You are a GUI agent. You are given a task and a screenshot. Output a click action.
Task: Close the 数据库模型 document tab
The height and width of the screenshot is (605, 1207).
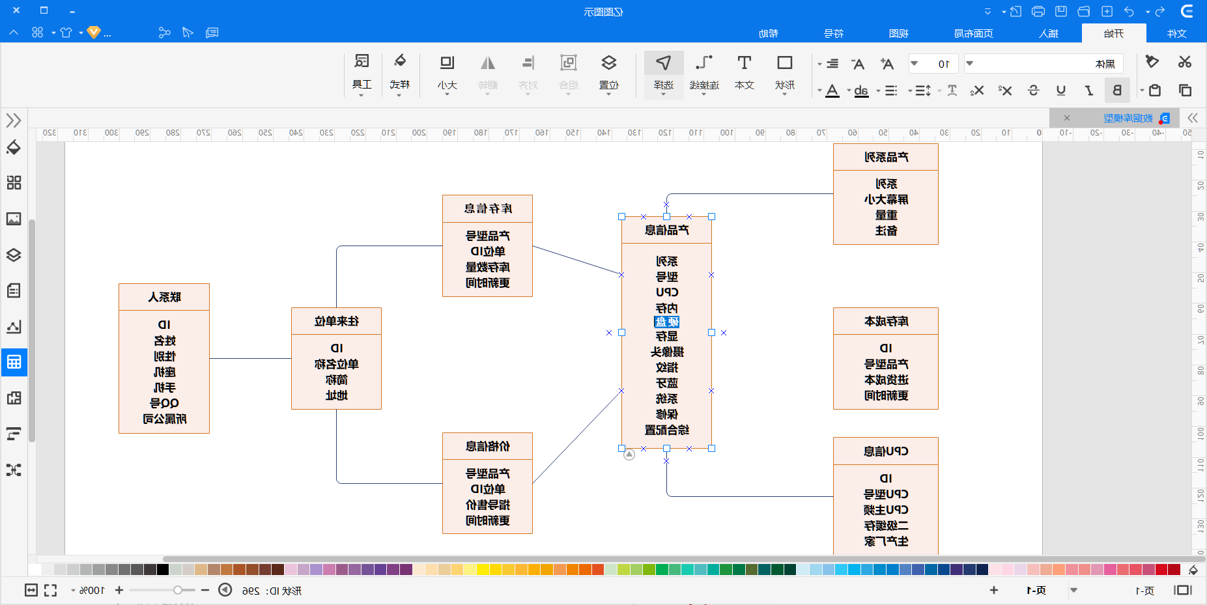(1067, 118)
